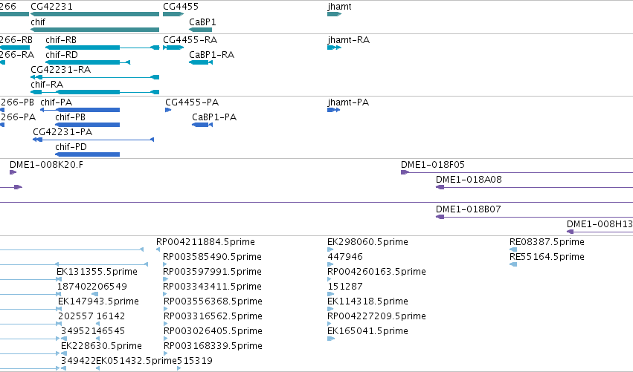Click the CG4455 gene label
Image resolution: width=633 pixels, height=372 pixels.
(181, 7)
